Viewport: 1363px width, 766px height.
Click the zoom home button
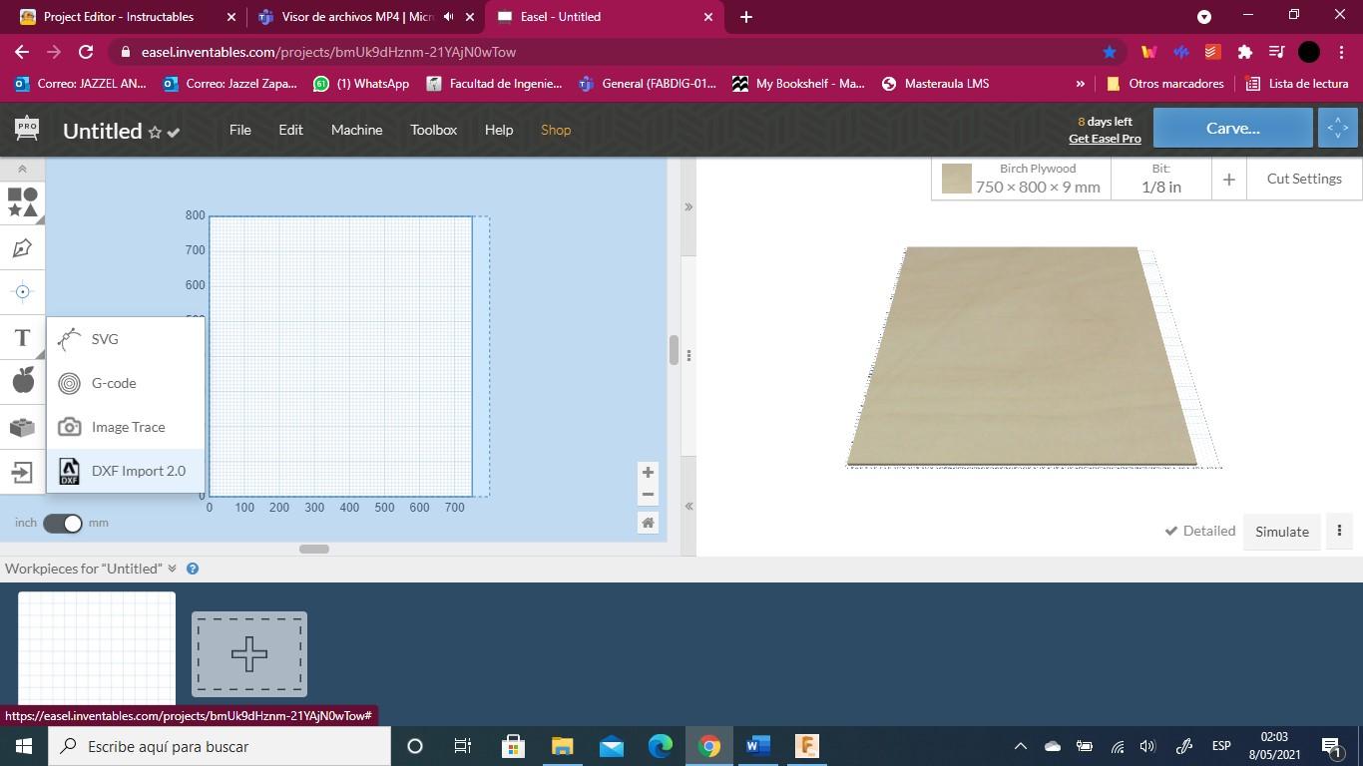[648, 522]
